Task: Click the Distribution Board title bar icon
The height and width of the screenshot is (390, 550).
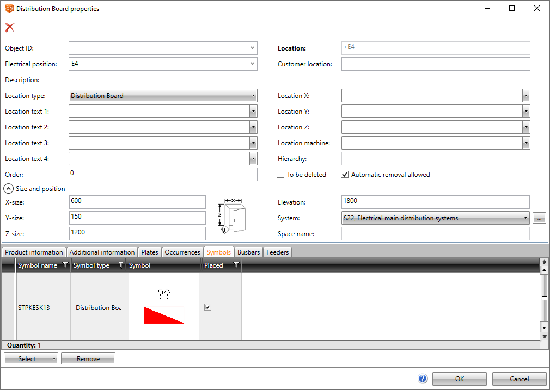Action: coord(9,9)
